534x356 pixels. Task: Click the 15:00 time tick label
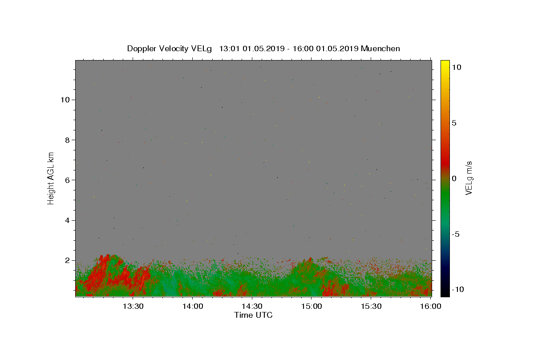311,306
